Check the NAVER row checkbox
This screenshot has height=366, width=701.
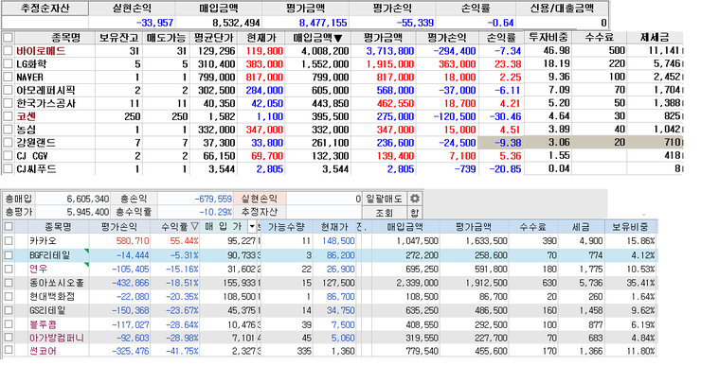[x=8, y=78]
